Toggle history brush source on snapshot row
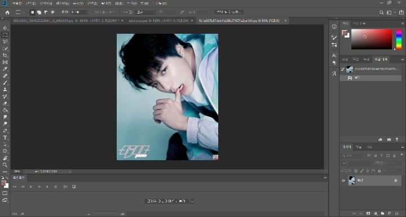Viewport: 406px width, 217px height. pos(343,69)
